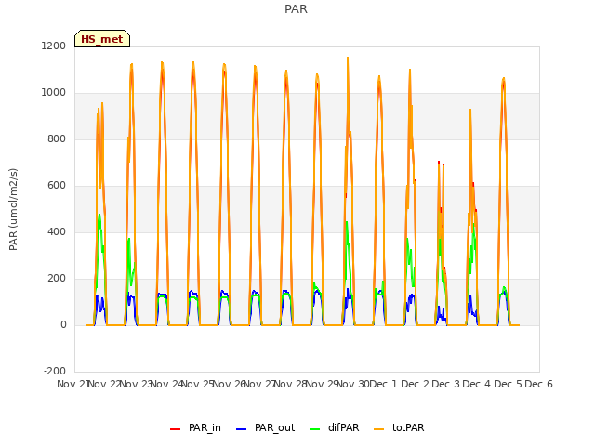595x446 pixels.
Task: Click the PAR chart title
Action: click(296, 9)
